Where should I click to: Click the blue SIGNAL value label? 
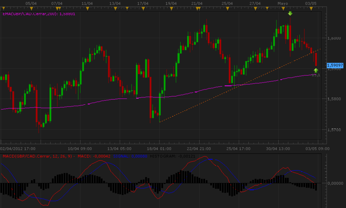coord(130,156)
